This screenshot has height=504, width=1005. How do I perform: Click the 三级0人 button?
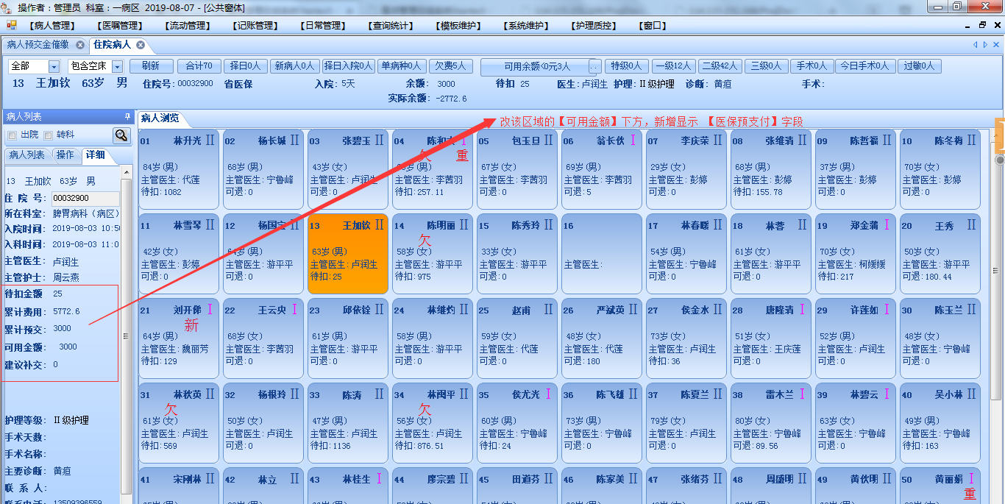[x=765, y=66]
